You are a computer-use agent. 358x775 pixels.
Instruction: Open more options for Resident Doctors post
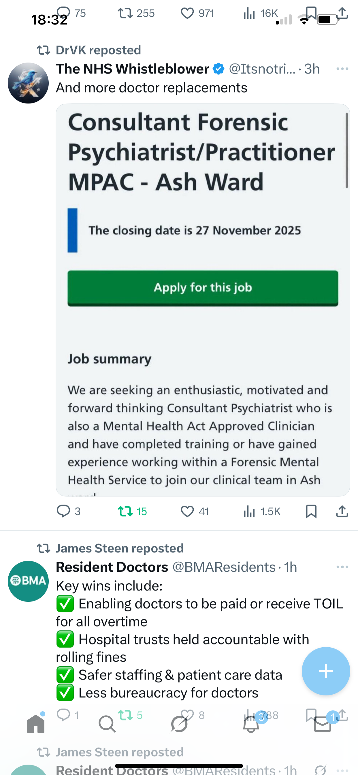tap(342, 567)
